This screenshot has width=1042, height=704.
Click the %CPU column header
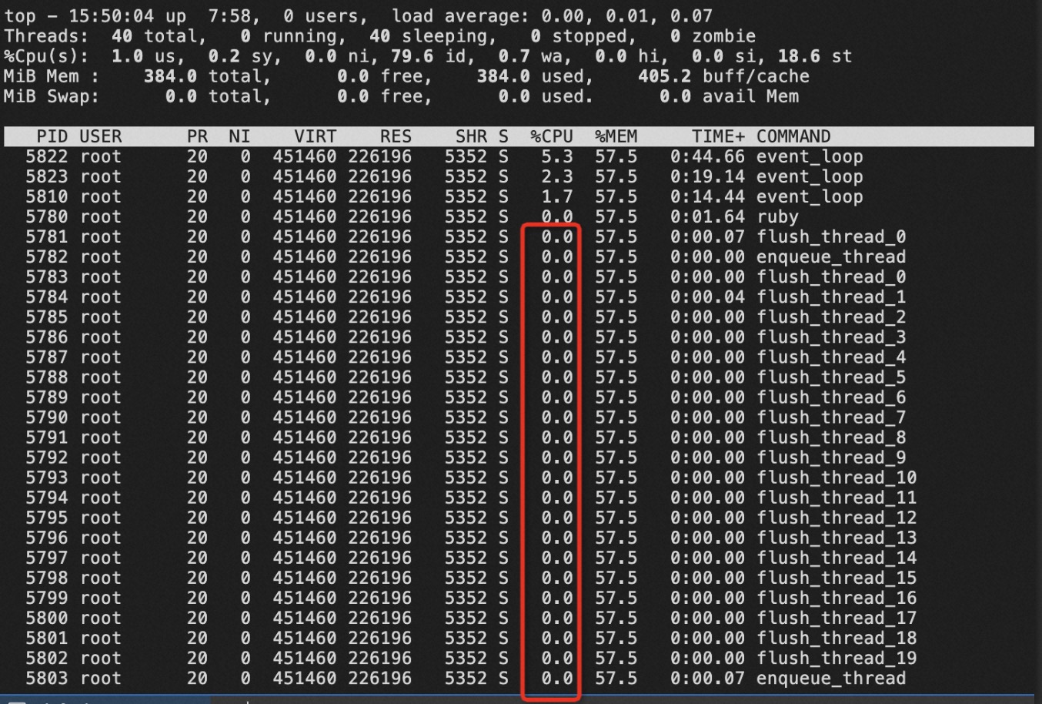pos(552,136)
